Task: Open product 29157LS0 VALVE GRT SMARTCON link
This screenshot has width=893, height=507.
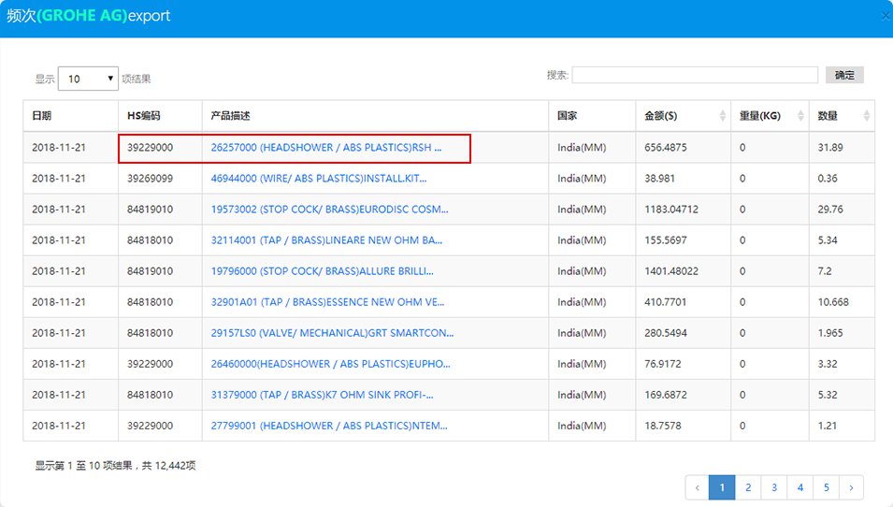Action: tap(333, 333)
